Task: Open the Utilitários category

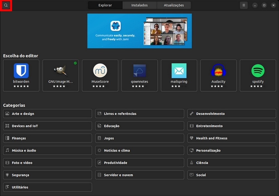Action: (47, 187)
